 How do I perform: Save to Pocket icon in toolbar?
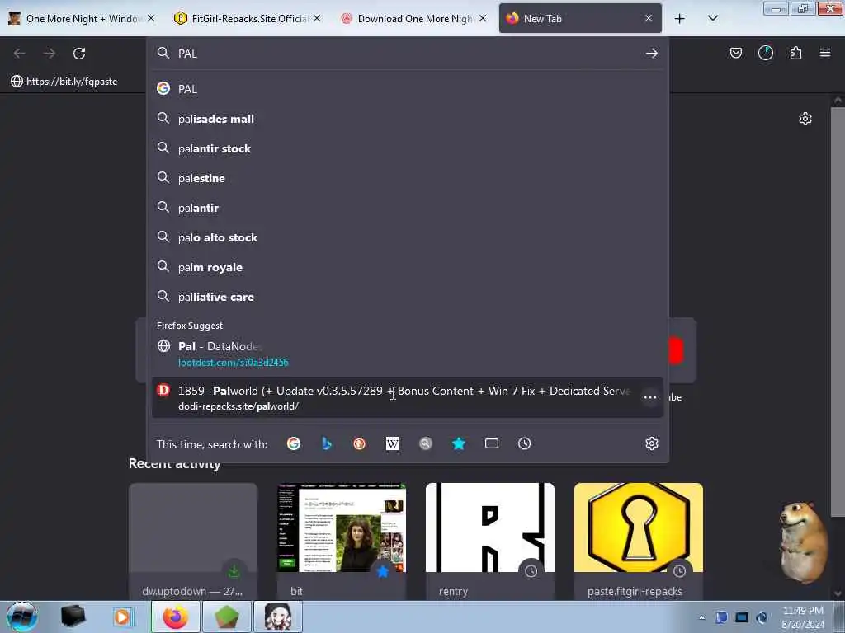[x=736, y=53]
